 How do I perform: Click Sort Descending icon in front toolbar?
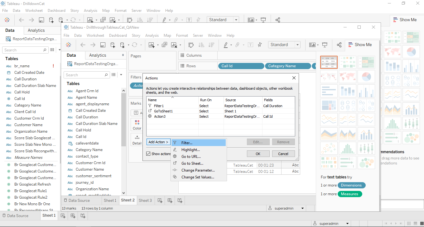pos(211,45)
